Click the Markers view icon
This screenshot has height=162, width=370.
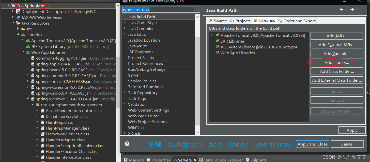[125, 159]
